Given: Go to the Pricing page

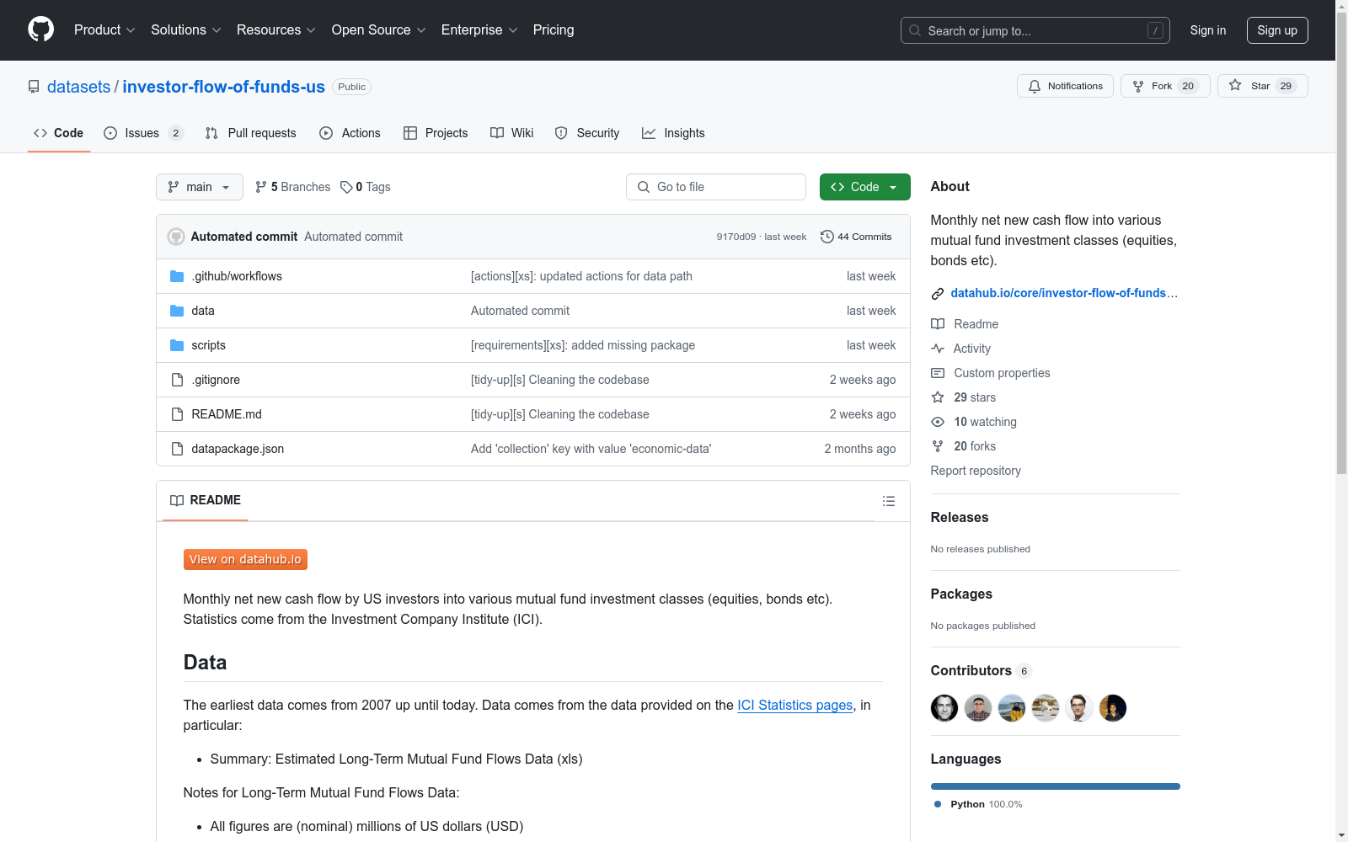Looking at the screenshot, I should 554,30.
